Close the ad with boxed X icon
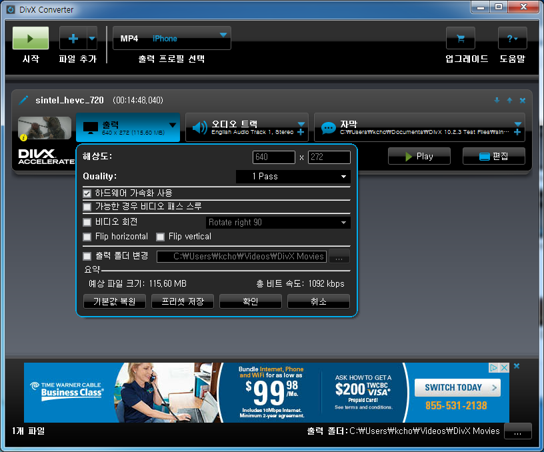544x452 pixels. pyautogui.click(x=504, y=368)
